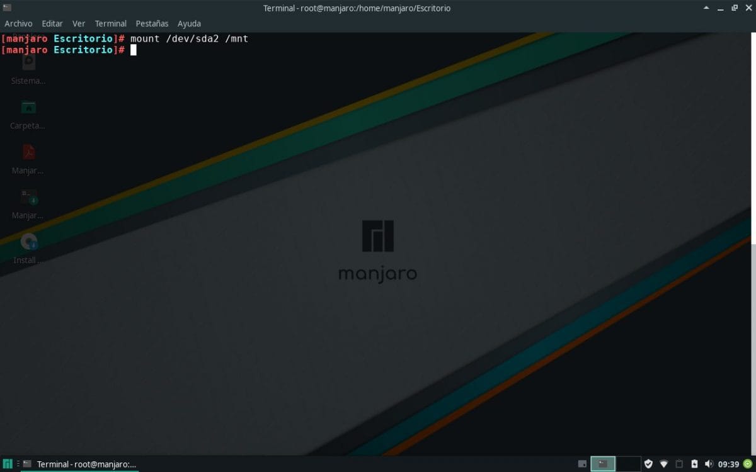The height and width of the screenshot is (472, 756).
Task: Open the Archivo menu
Action: tap(18, 23)
